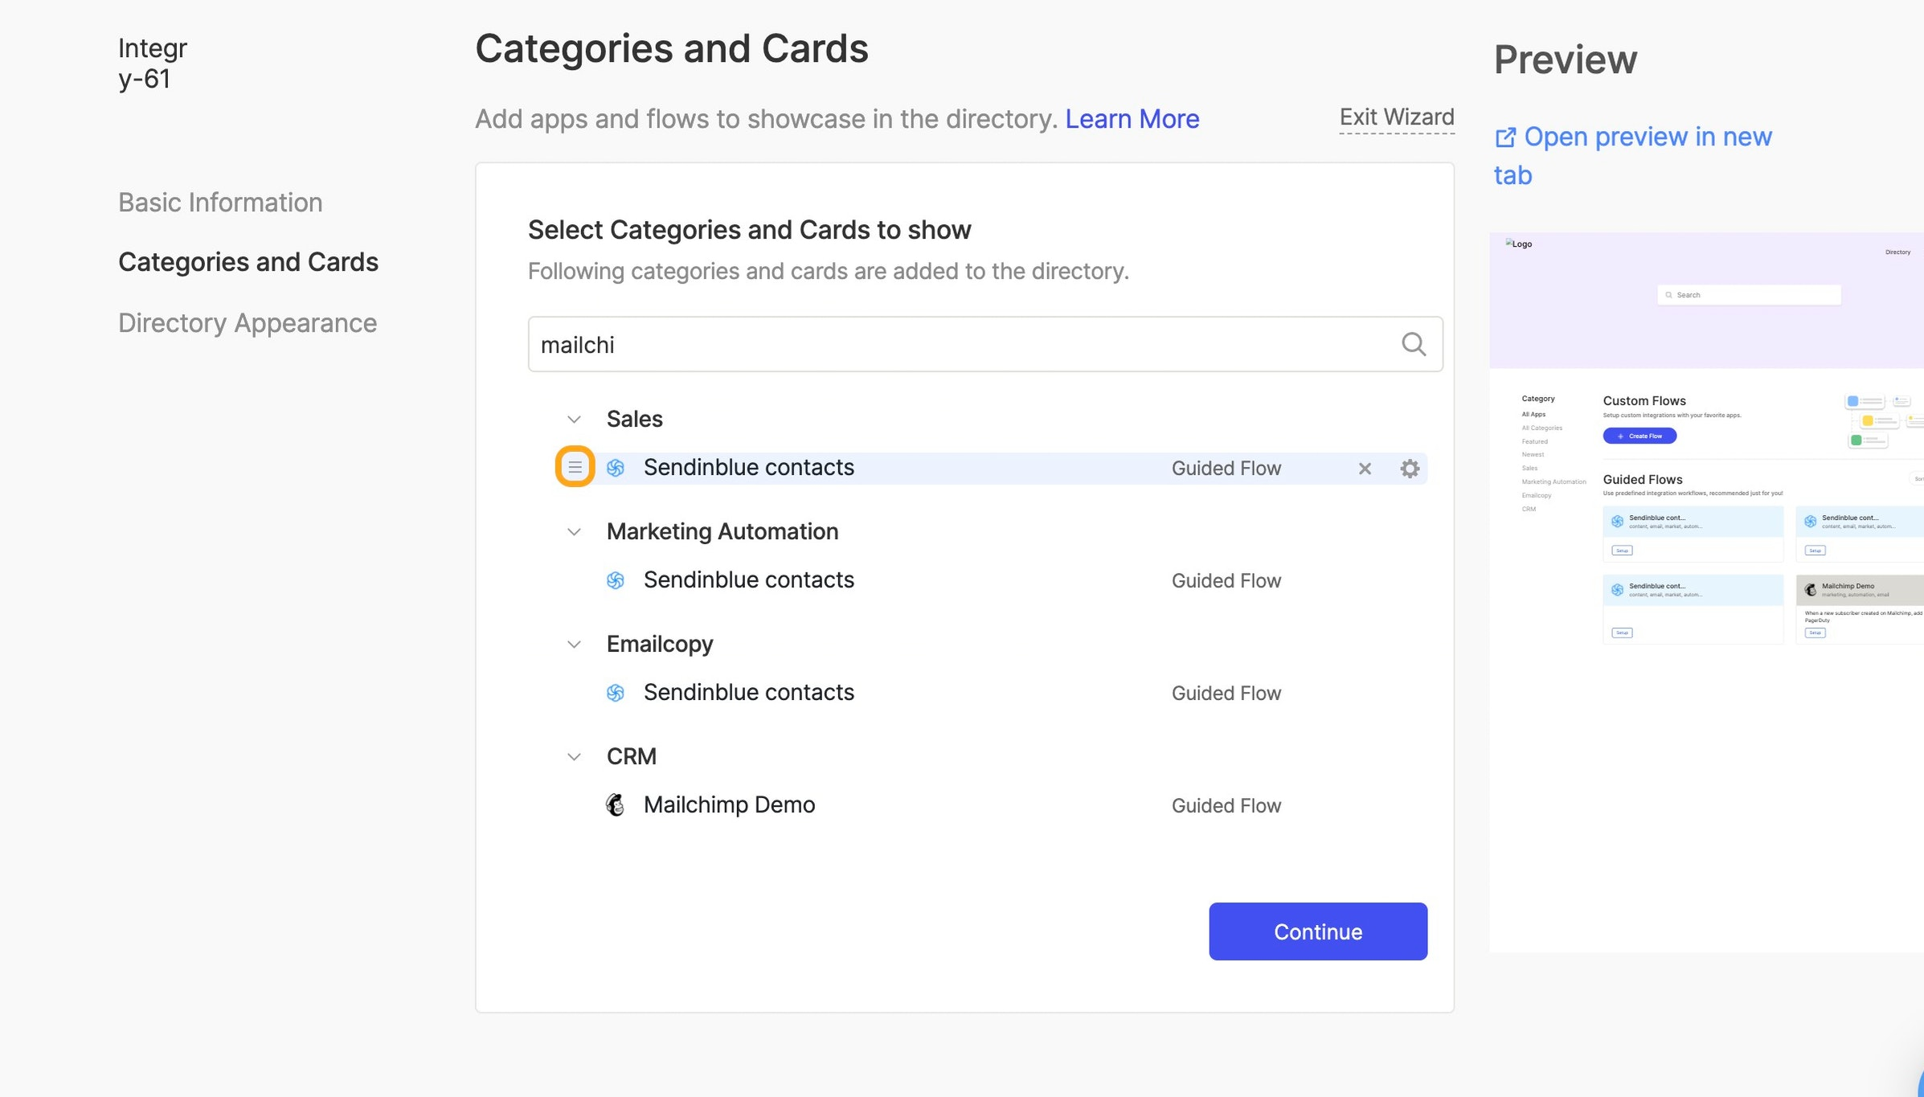Click Exit Wizard

[1397, 117]
